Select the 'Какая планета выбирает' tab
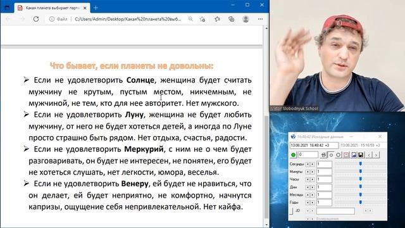 pyautogui.click(x=52, y=8)
